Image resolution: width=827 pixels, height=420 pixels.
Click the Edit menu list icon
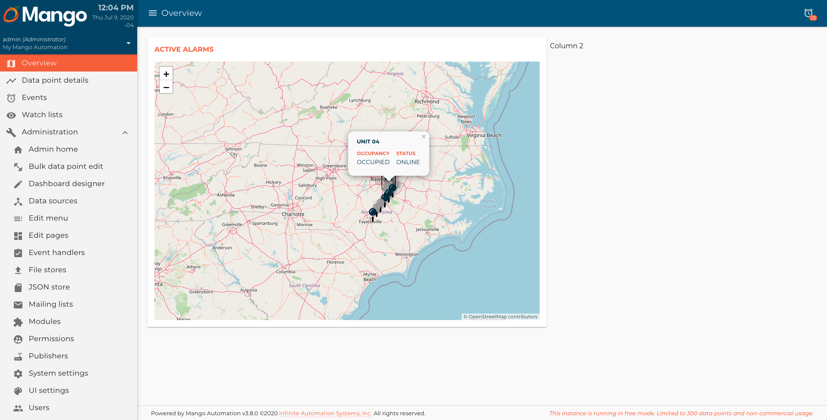18,218
